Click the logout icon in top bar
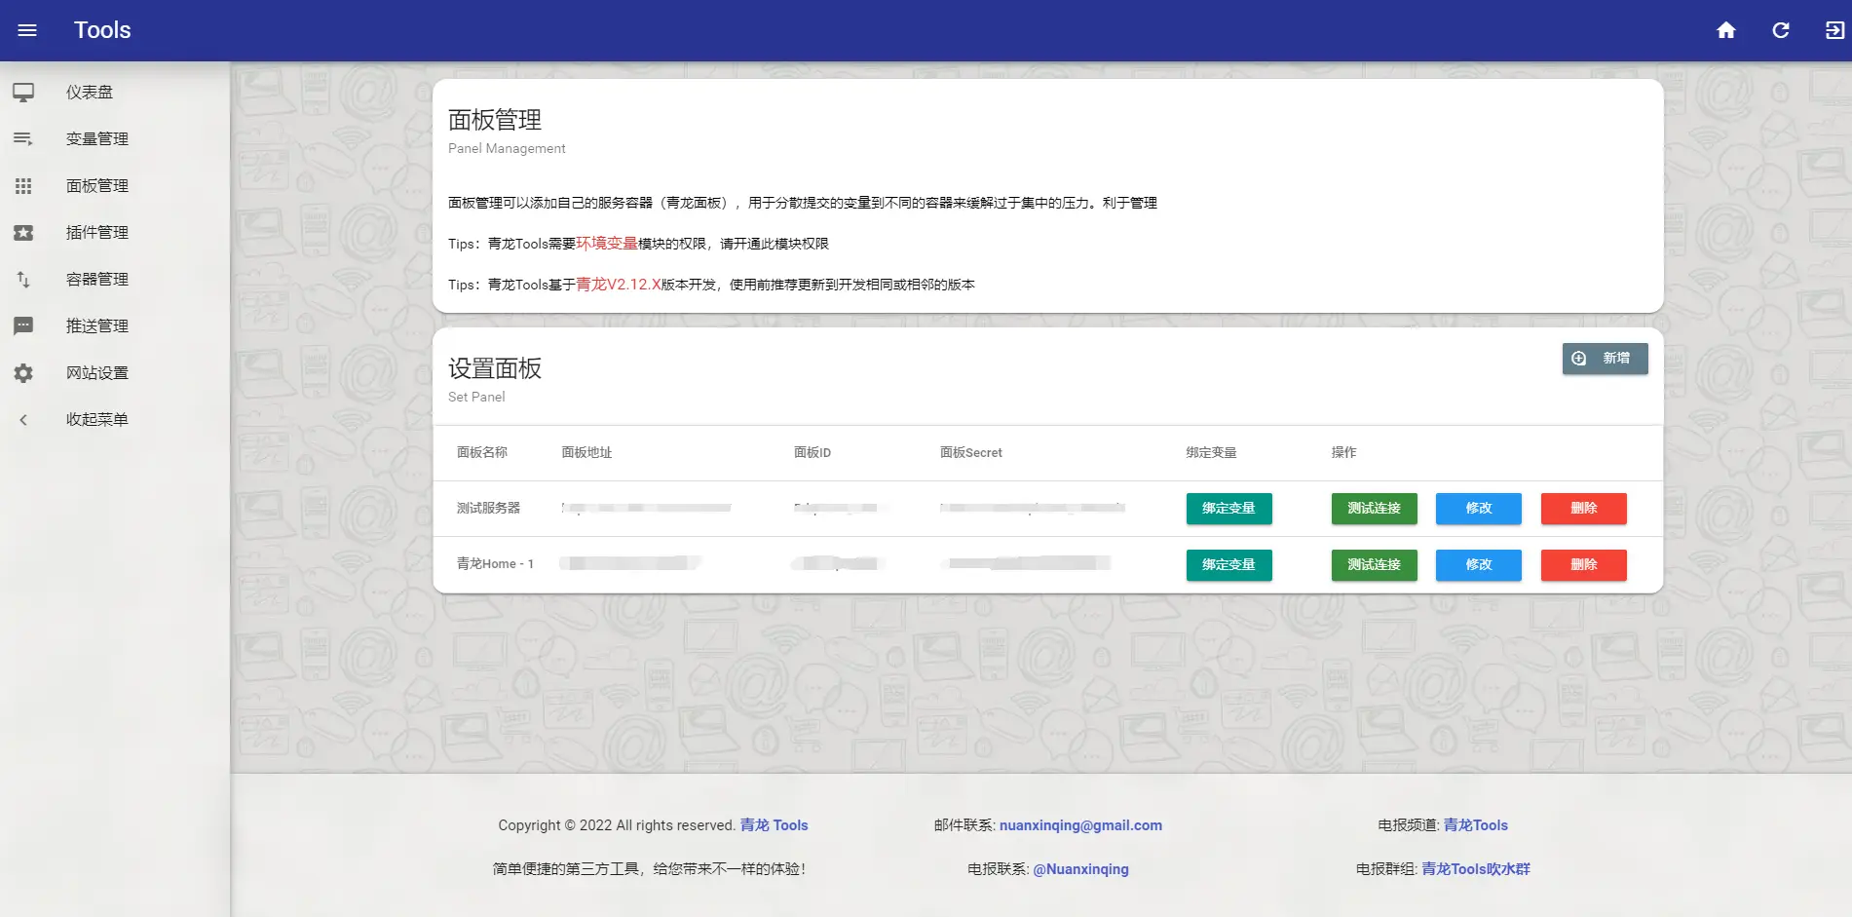 [1834, 30]
